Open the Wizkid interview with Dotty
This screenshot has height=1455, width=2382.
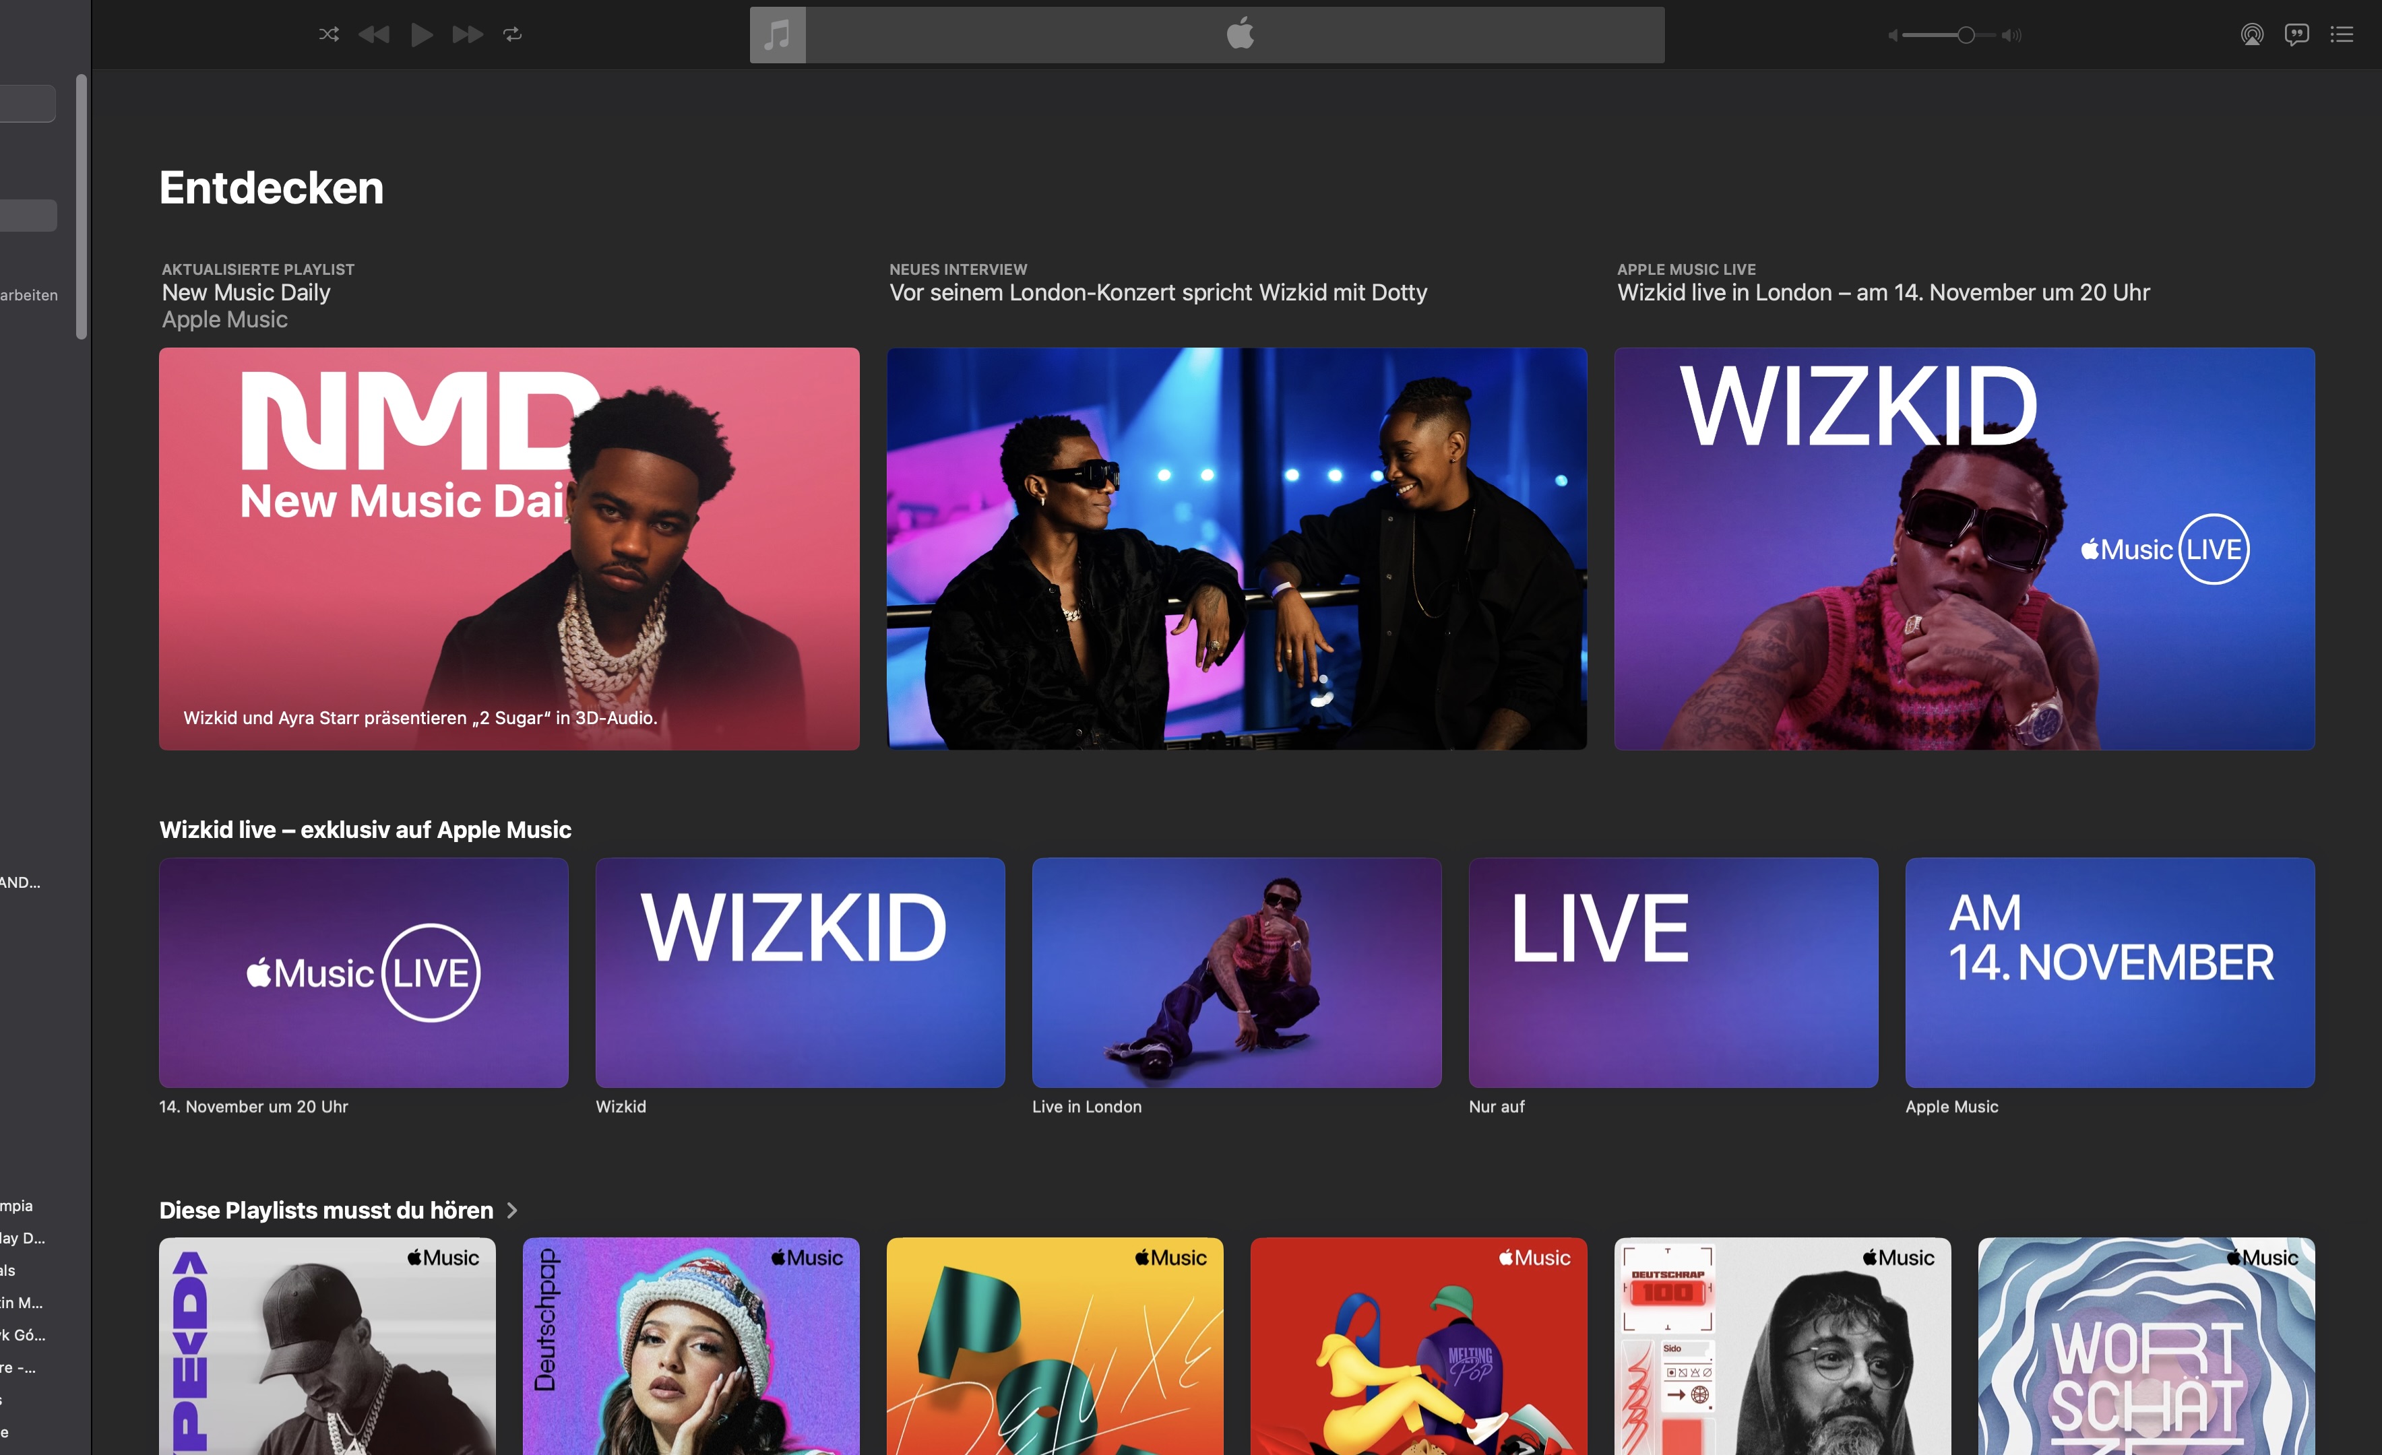tap(1236, 548)
